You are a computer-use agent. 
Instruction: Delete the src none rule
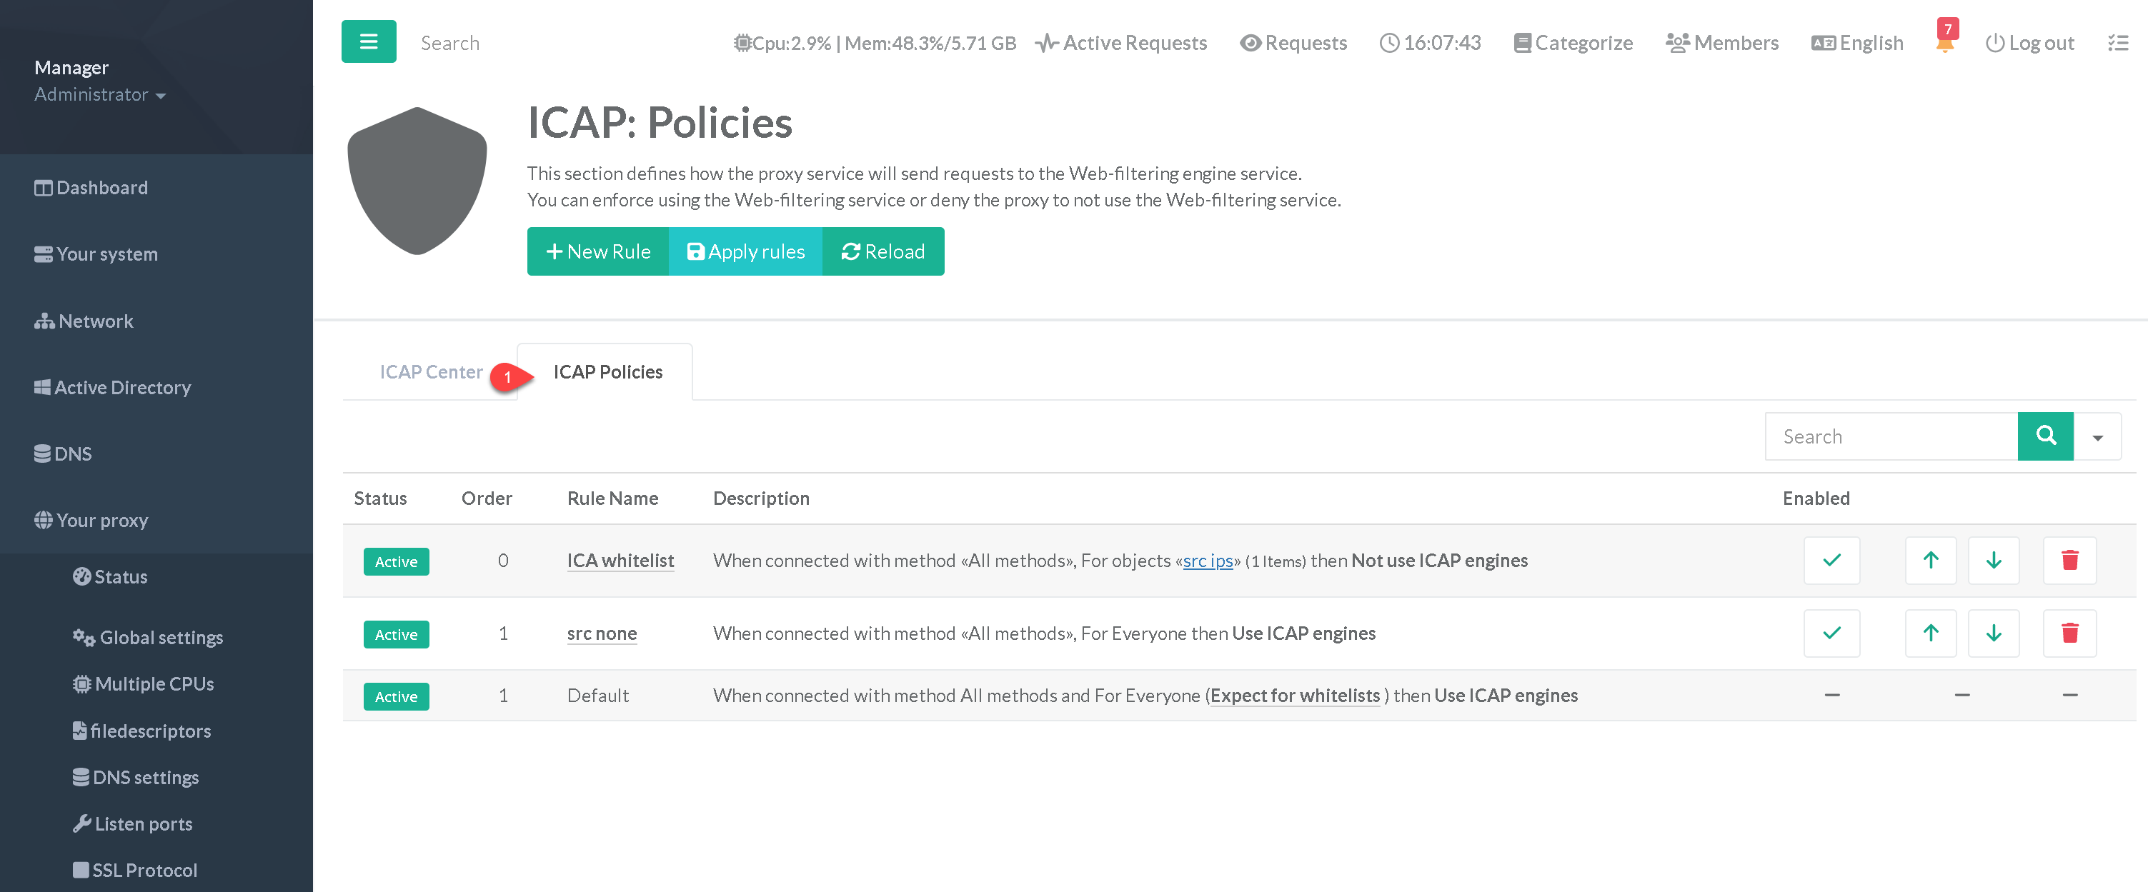2069,633
